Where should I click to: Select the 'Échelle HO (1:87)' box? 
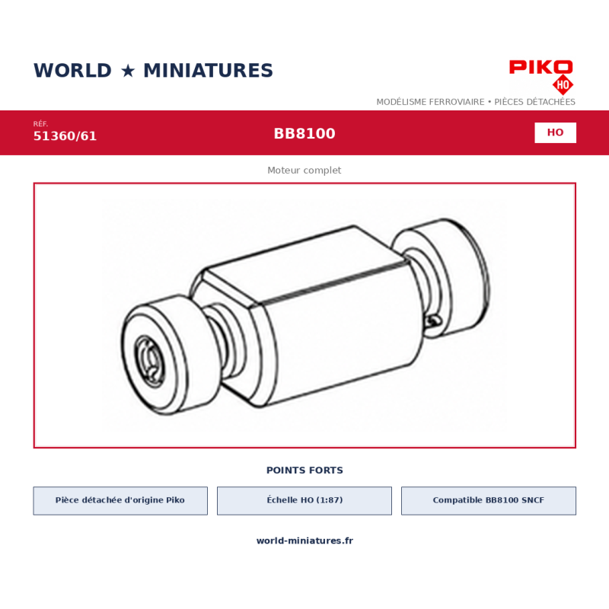pos(304,501)
